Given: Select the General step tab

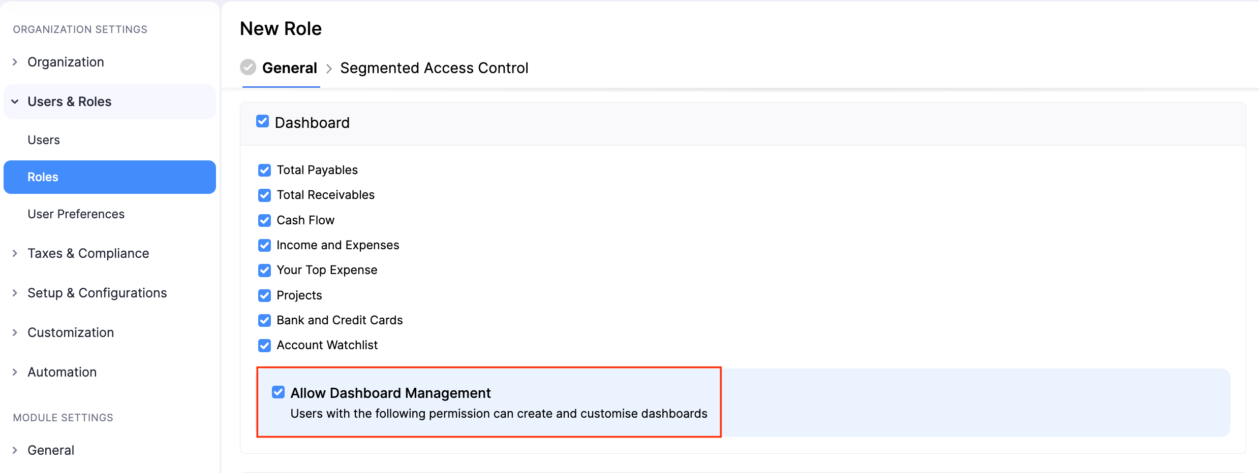Looking at the screenshot, I should 289,67.
